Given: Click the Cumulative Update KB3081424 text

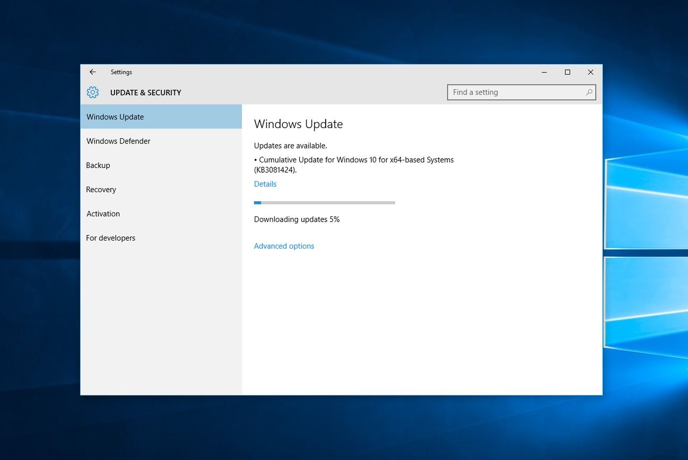Looking at the screenshot, I should (x=354, y=165).
